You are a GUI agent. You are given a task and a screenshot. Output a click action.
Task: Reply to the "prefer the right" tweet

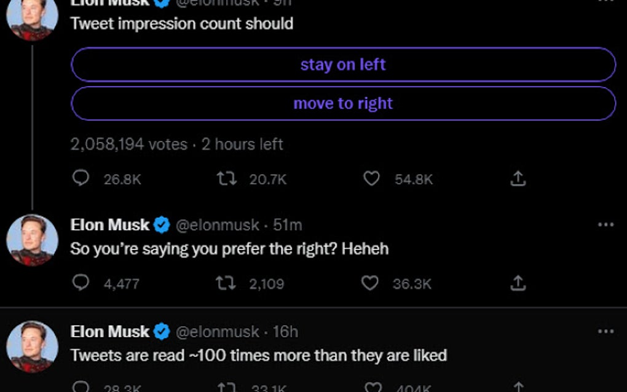(x=81, y=283)
